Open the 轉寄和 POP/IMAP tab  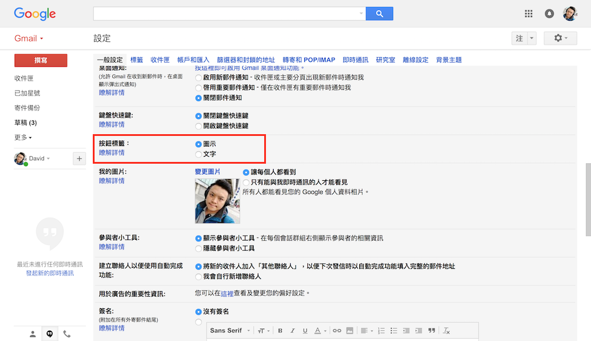[x=309, y=60]
